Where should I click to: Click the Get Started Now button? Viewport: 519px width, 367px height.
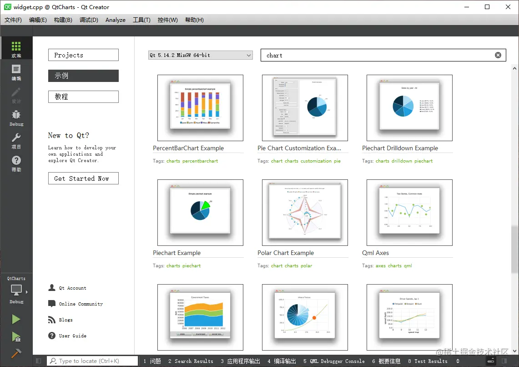tap(83, 178)
